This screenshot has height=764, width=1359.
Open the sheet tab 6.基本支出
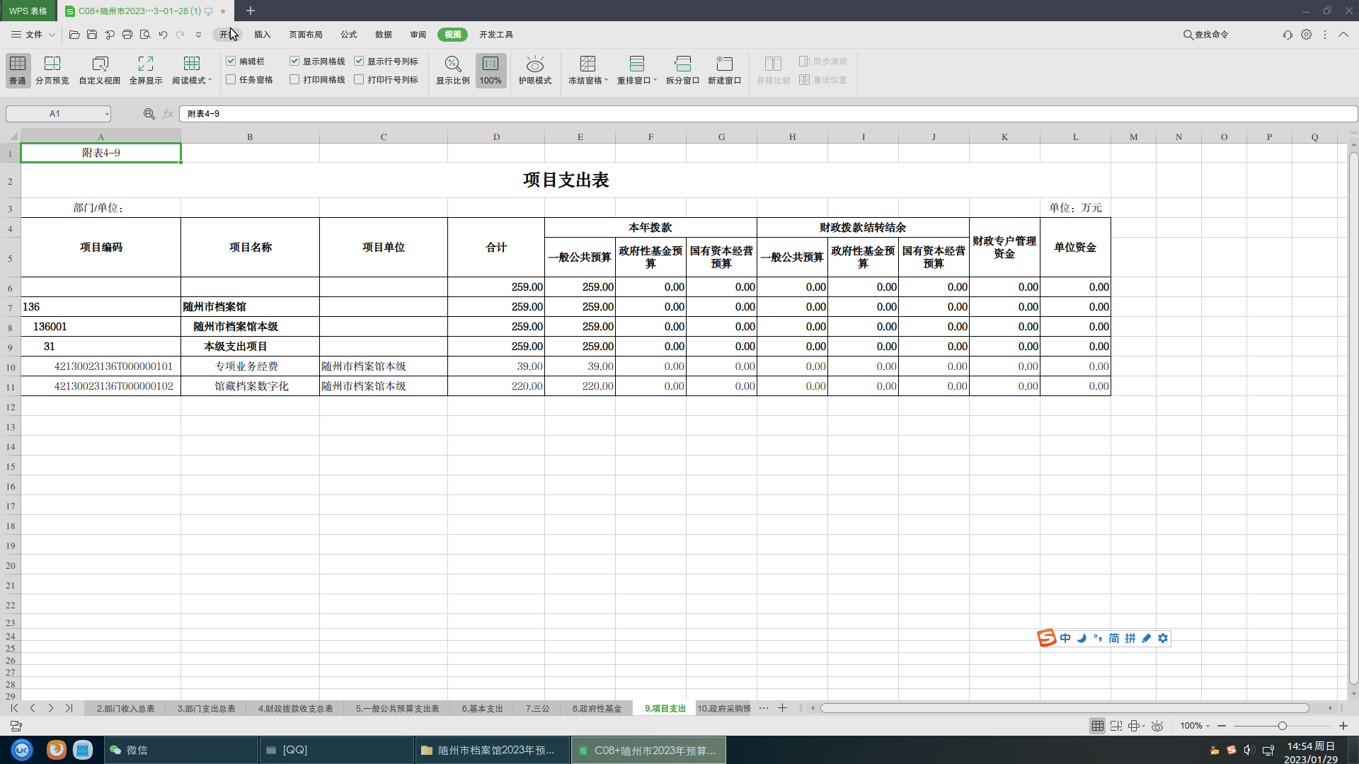coord(482,708)
